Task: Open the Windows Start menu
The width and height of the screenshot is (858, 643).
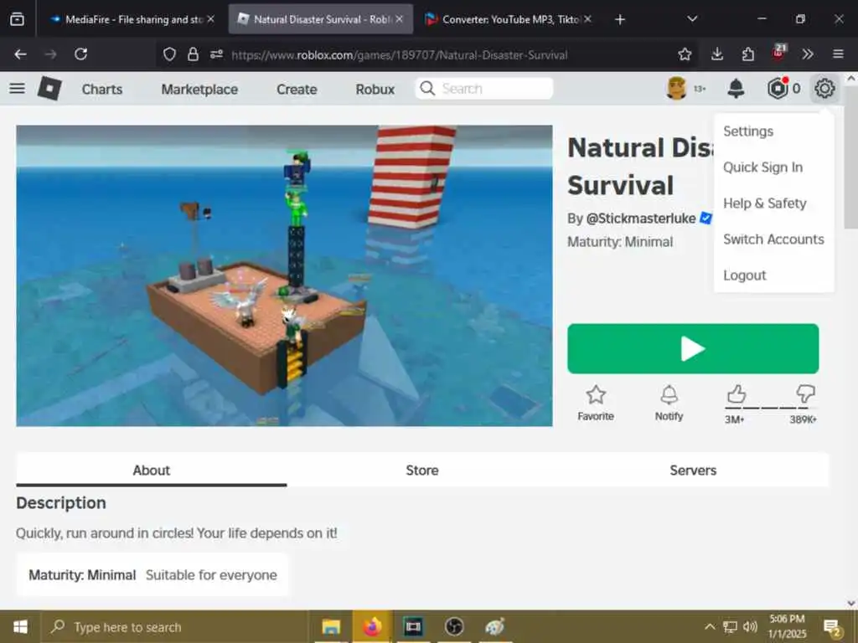Action: click(x=20, y=626)
